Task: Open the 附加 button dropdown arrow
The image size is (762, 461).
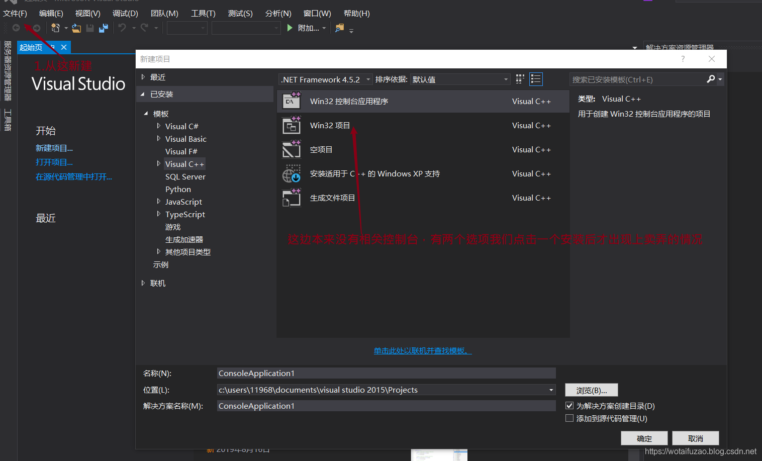Action: pos(324,28)
